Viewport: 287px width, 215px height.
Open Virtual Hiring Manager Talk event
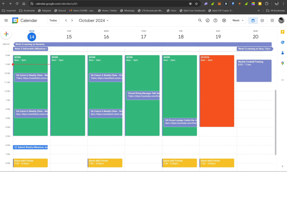point(143,95)
